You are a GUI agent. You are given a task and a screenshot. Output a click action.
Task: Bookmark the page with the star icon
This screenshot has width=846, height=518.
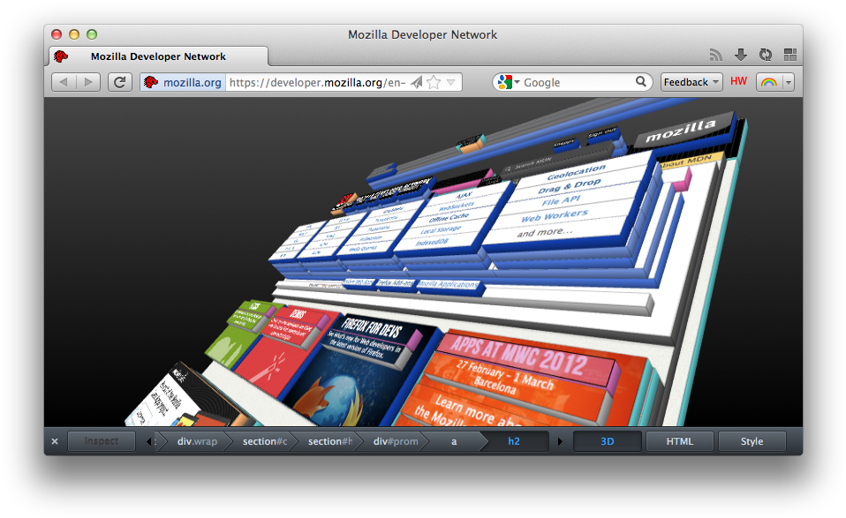pyautogui.click(x=434, y=82)
